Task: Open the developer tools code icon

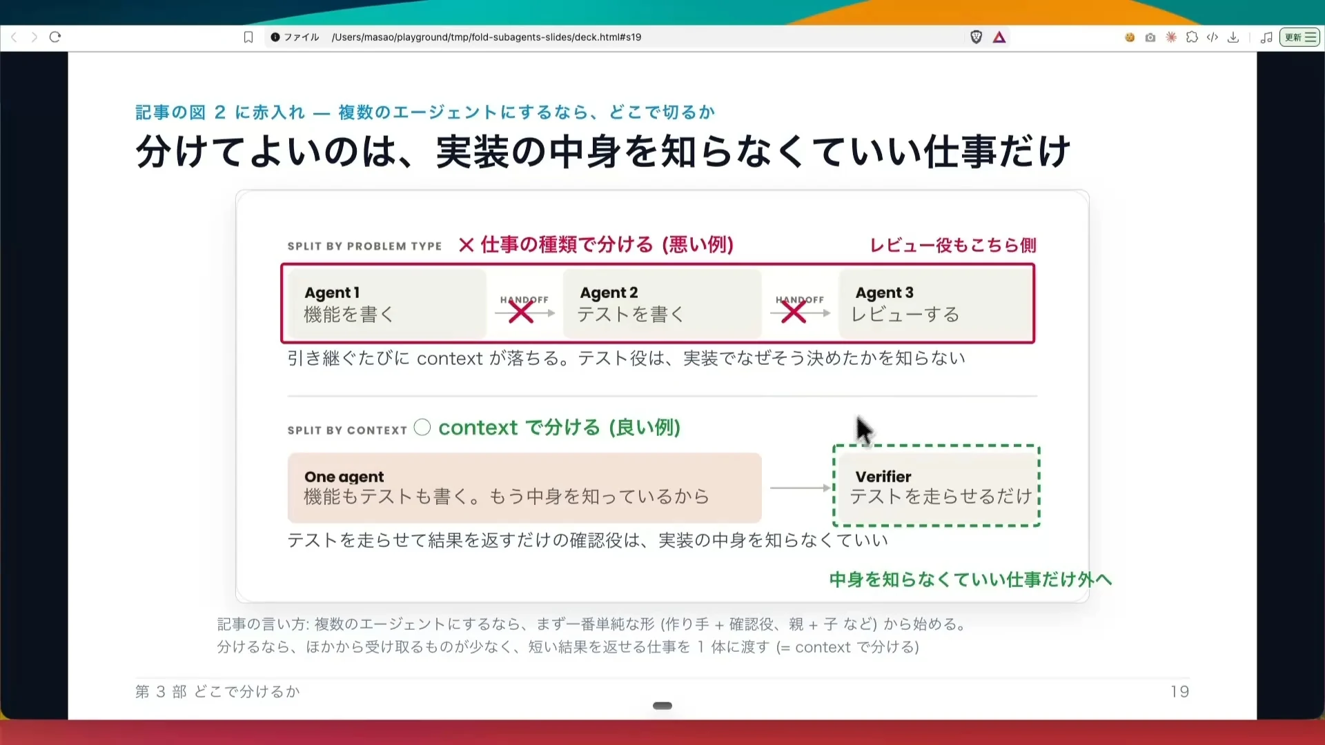Action: 1213,37
